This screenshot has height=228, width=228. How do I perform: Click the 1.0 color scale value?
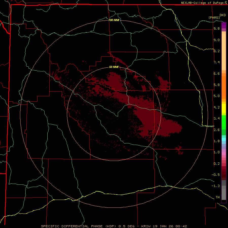217,152
